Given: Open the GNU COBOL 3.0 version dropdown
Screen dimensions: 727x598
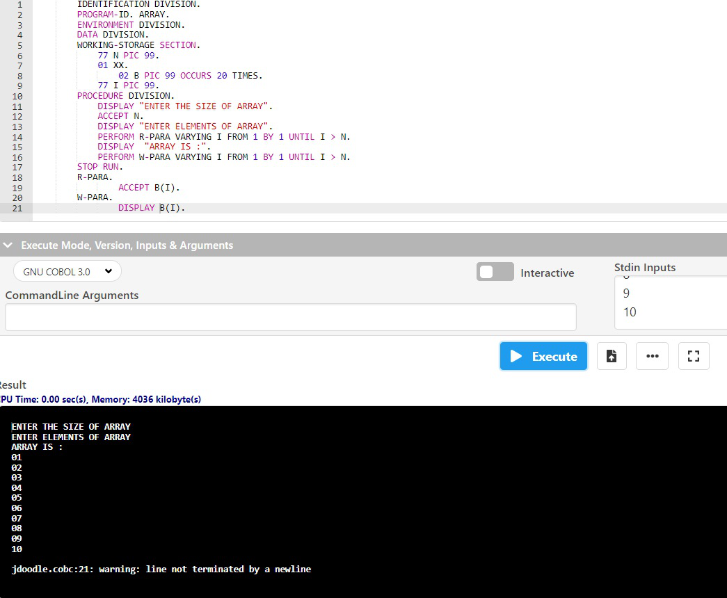Looking at the screenshot, I should point(67,271).
